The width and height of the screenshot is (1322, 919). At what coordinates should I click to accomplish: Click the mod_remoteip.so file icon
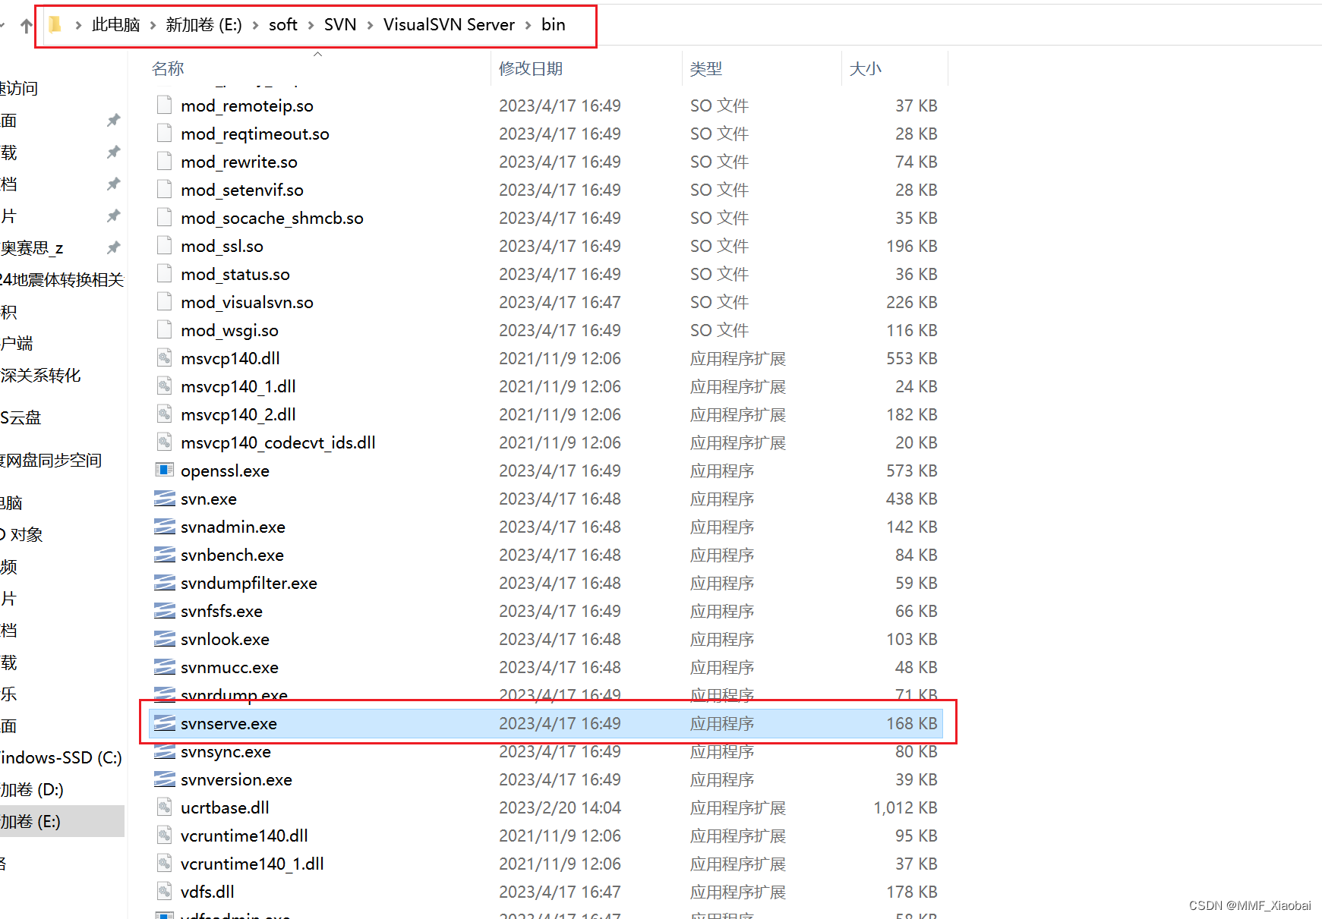[x=165, y=105]
